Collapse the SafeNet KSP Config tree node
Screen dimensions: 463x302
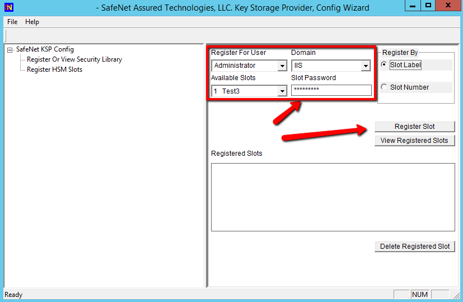pyautogui.click(x=10, y=50)
